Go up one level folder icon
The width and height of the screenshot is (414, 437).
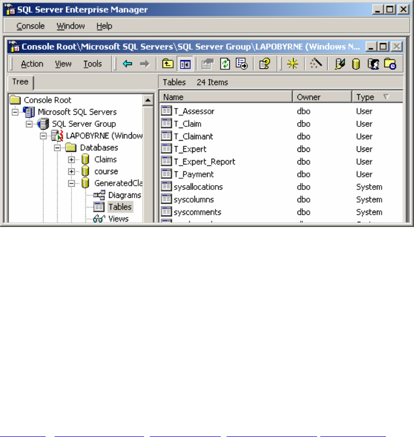(168, 64)
